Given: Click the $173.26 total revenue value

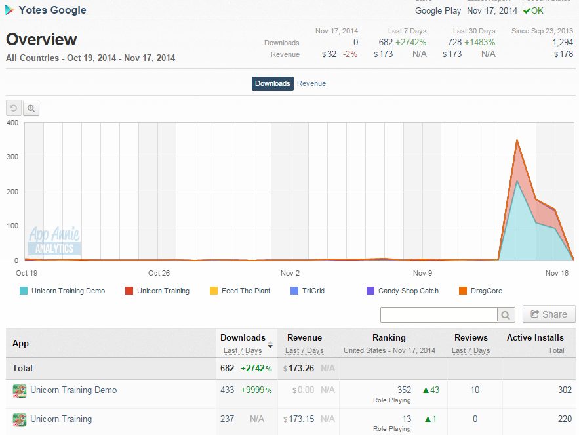Looking at the screenshot, I should click(299, 369).
